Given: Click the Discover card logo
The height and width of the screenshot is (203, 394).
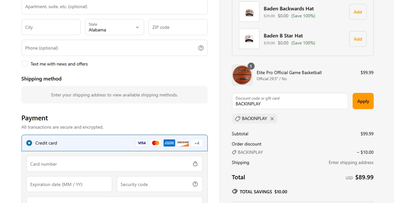Looking at the screenshot, I should tap(183, 143).
